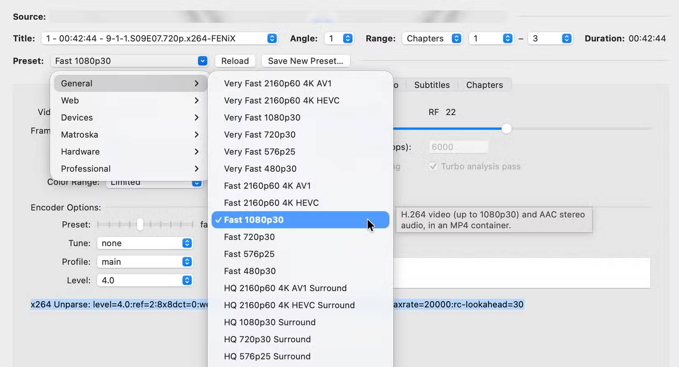Click the bitrate field showing 6000
Image resolution: width=679 pixels, height=367 pixels.
(x=458, y=147)
